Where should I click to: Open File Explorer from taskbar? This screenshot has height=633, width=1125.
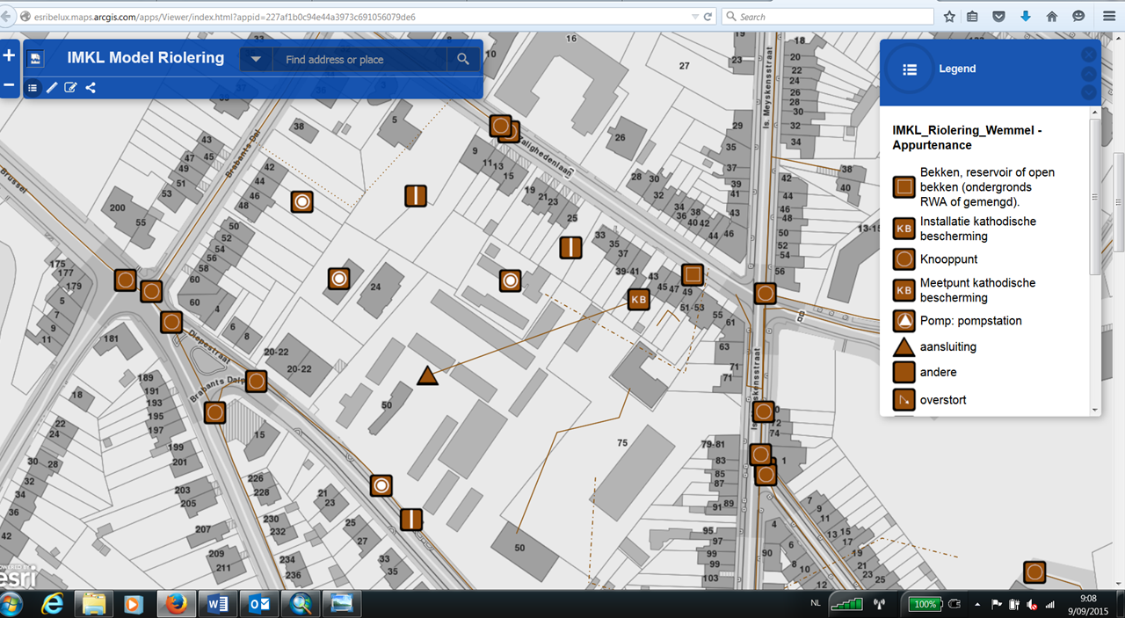tap(94, 605)
